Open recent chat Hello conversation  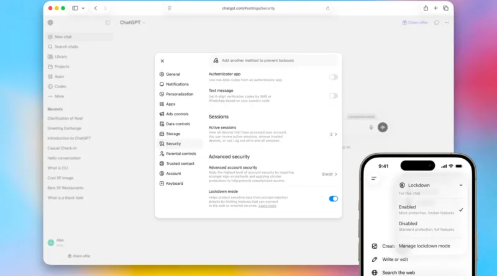[64, 158]
